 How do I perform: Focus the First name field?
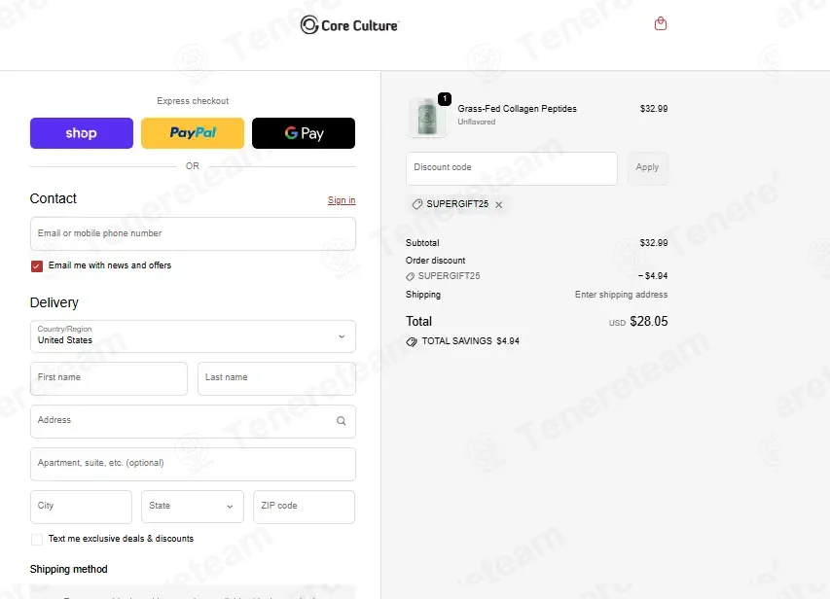point(109,378)
